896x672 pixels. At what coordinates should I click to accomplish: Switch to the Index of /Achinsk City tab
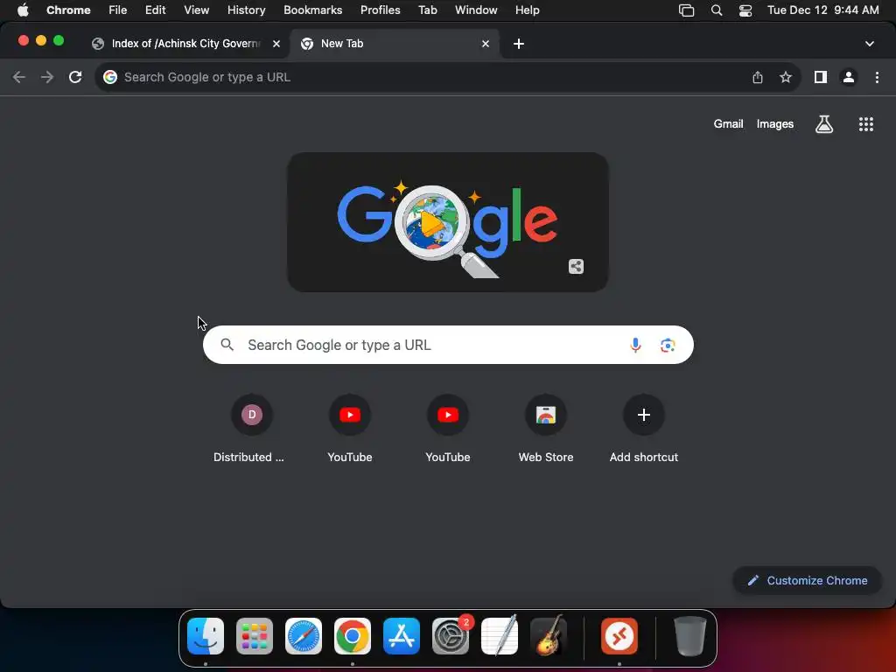click(186, 44)
